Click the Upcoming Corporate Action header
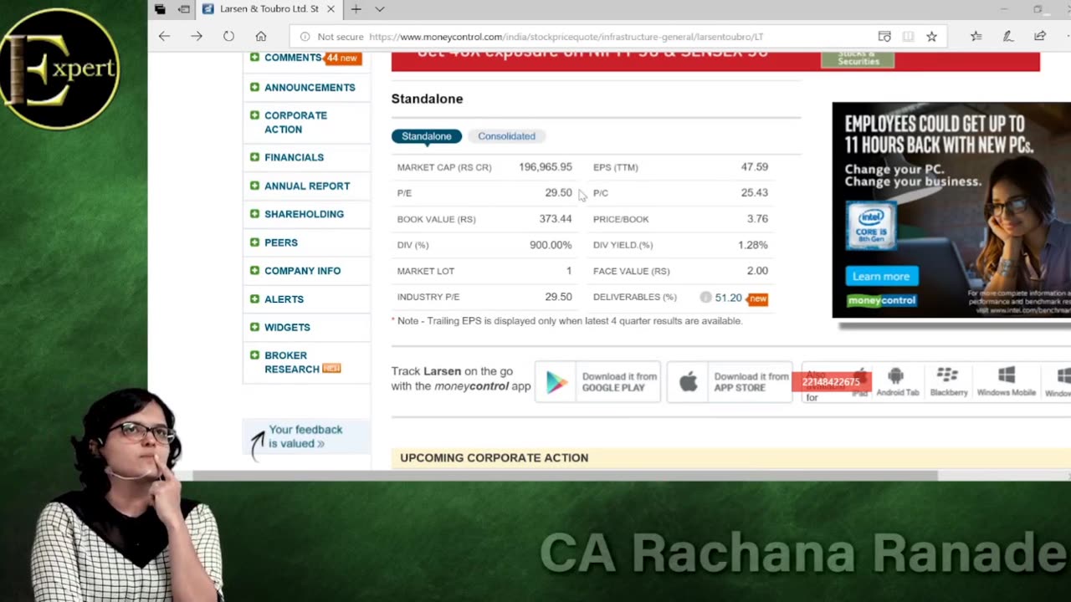Screen dimensions: 1071x602 click(x=494, y=458)
